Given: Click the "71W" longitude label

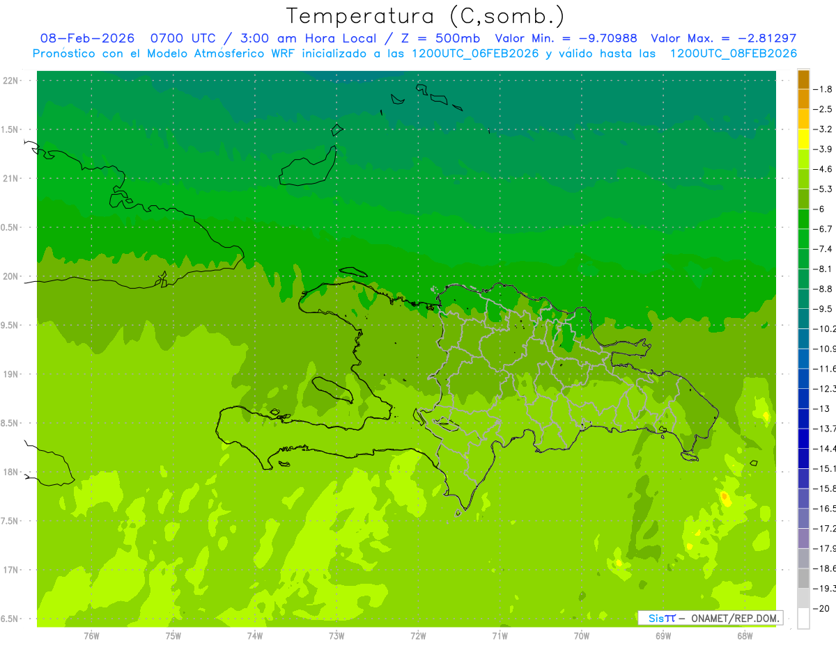Looking at the screenshot, I should 500,636.
